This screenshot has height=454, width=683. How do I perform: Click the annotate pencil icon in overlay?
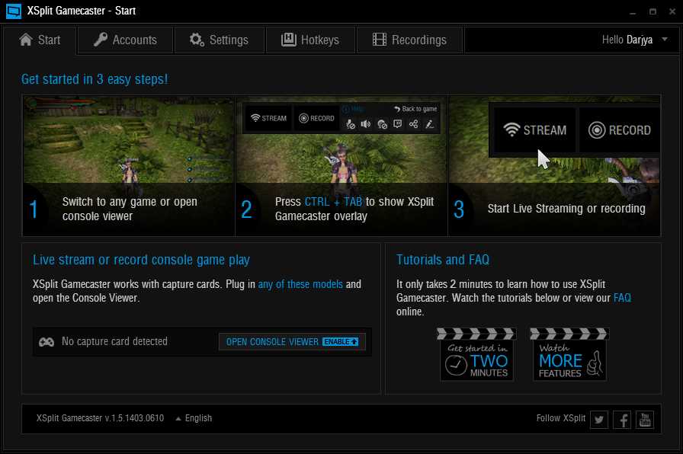[429, 124]
